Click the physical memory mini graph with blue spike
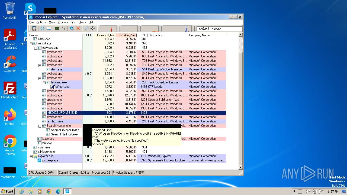347x195 pixels. (177, 28)
